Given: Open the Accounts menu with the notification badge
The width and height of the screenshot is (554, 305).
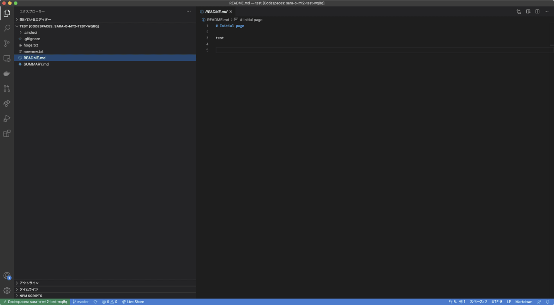Looking at the screenshot, I should 6,275.
